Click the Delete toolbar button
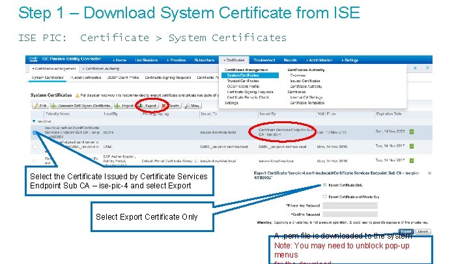Viewport: 469px width, 264px height. point(171,106)
